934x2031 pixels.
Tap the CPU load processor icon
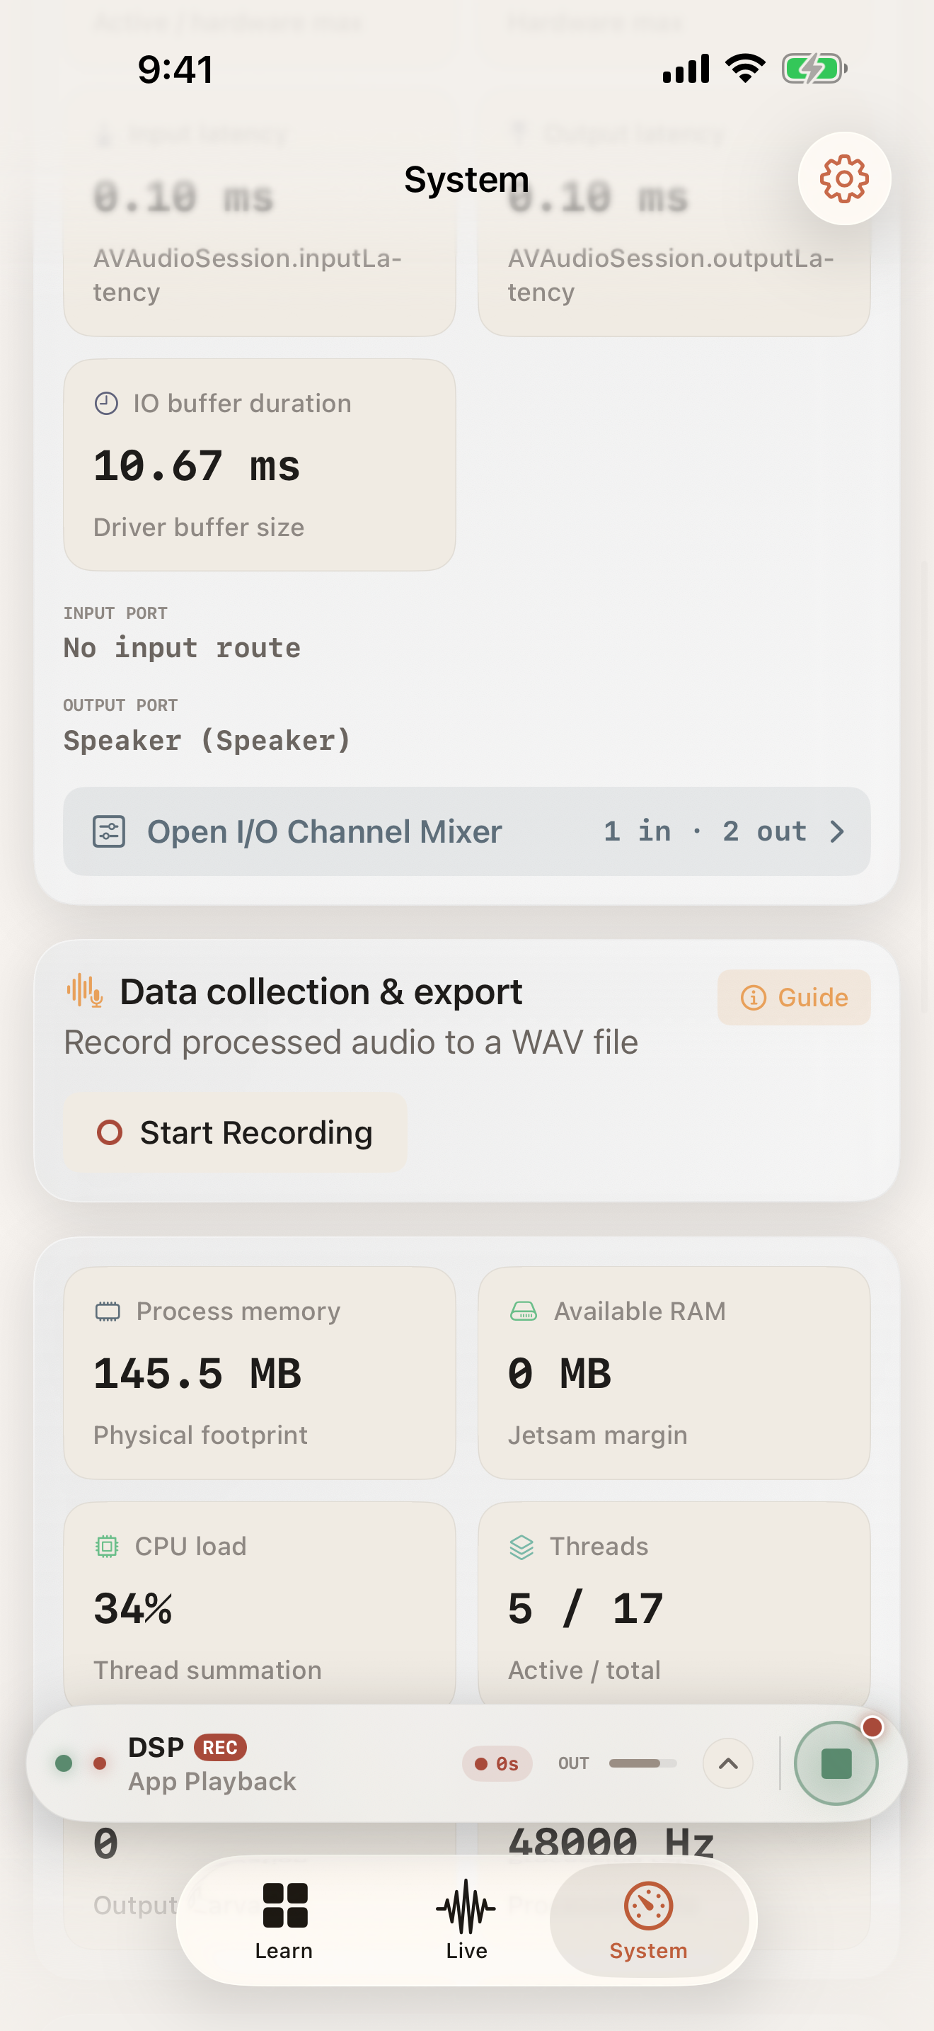click(x=107, y=1546)
